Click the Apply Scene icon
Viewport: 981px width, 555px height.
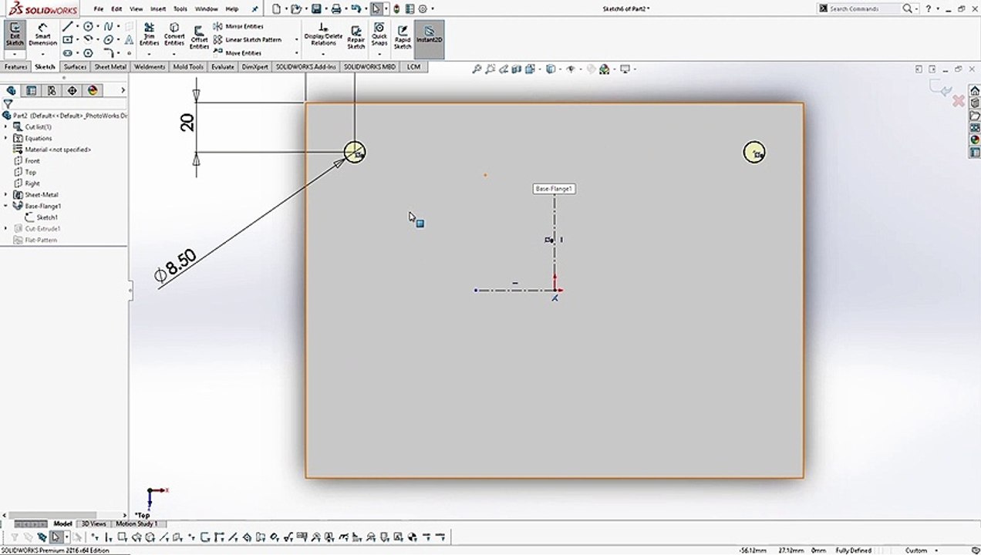click(605, 69)
